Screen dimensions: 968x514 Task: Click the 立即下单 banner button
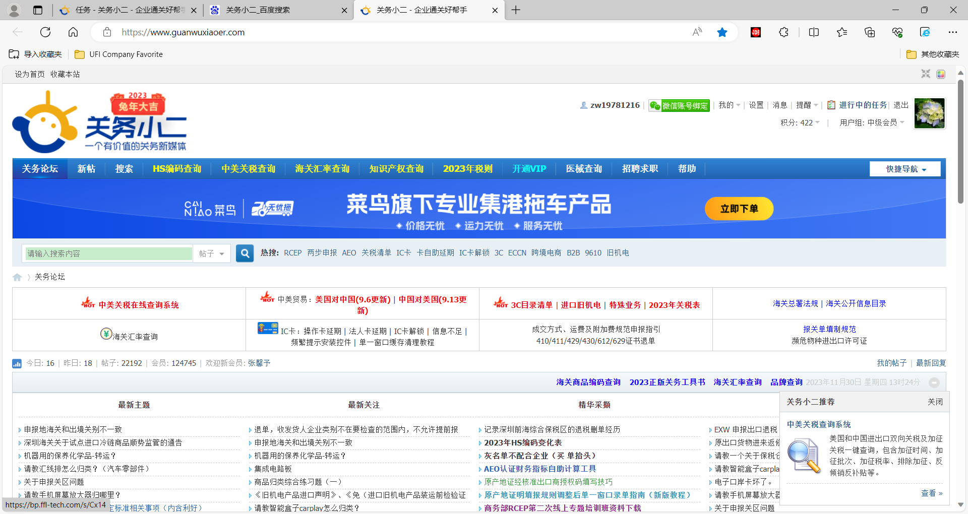pyautogui.click(x=739, y=209)
